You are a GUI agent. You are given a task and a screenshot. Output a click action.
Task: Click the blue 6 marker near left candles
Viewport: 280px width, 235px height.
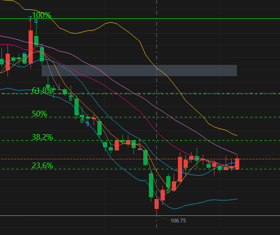tap(24, 55)
